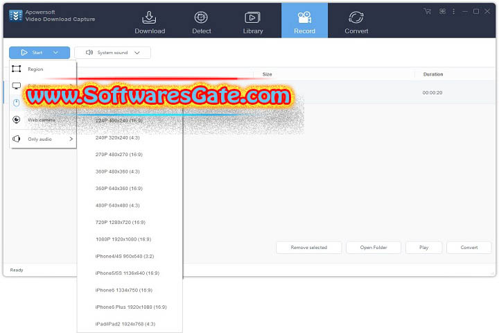Screen dimensions: 499x333
Task: Choose Web camera from the menu
Action: point(43,120)
